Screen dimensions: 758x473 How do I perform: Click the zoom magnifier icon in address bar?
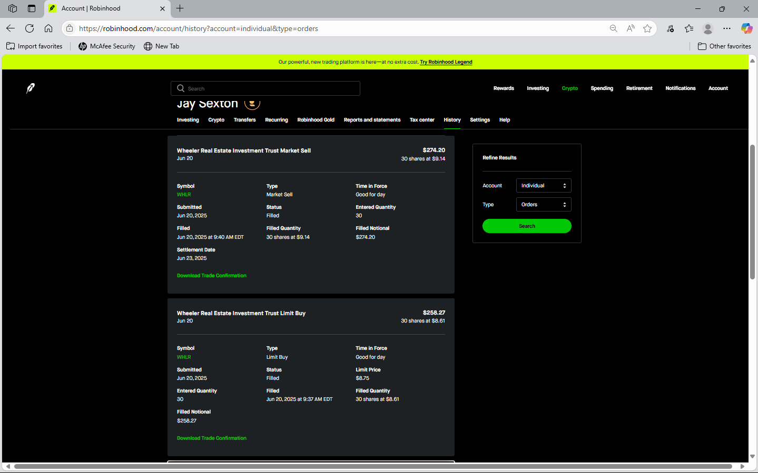click(614, 28)
